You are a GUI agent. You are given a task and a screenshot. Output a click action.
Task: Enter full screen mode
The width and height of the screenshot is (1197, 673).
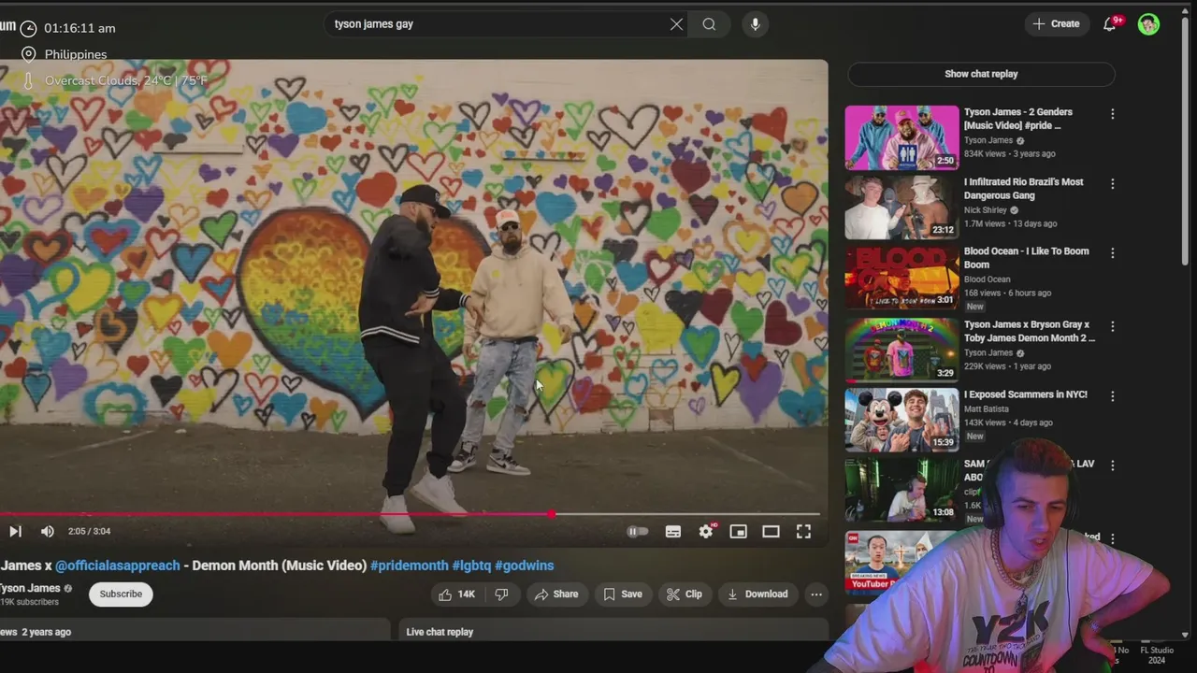[803, 531]
